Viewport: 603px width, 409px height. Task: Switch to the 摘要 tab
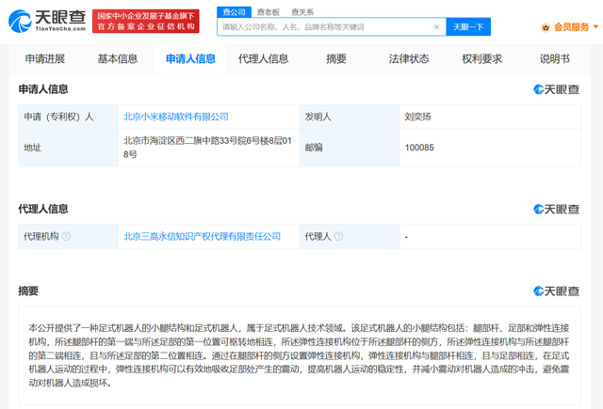tap(336, 59)
